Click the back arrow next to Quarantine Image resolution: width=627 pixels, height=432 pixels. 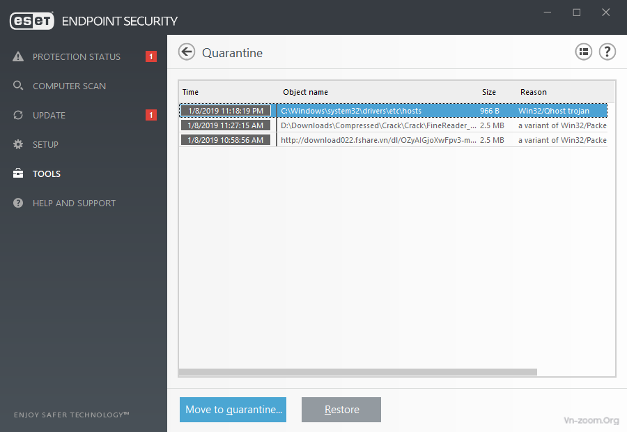[187, 52]
